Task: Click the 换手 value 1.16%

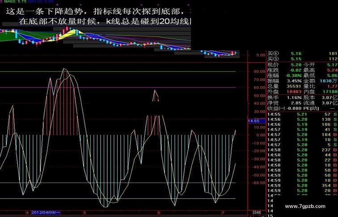Action: pos(294,98)
